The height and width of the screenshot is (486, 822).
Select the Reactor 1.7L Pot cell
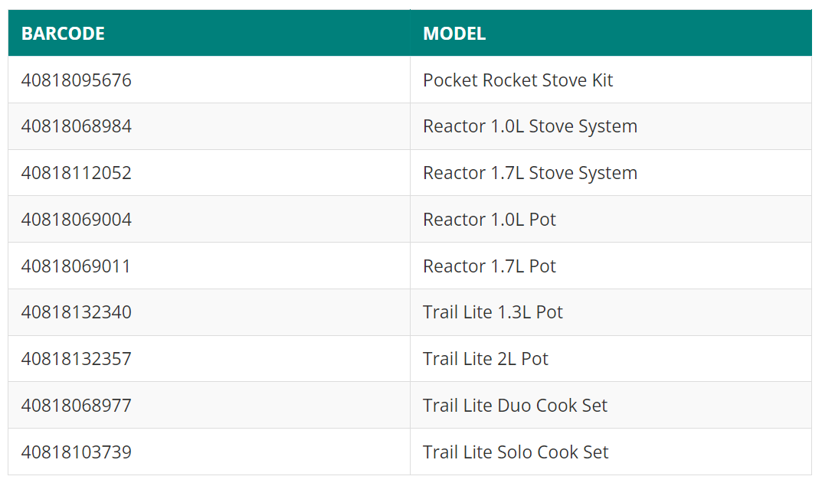pos(611,266)
